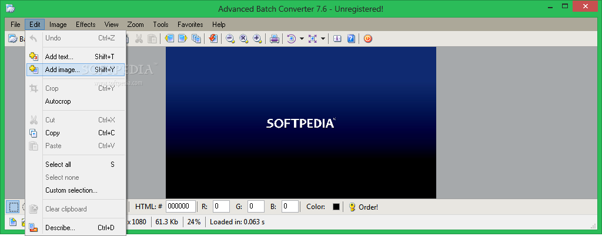Select the rectangular selection tool
Viewport: 602px width, 236px height.
(13, 207)
